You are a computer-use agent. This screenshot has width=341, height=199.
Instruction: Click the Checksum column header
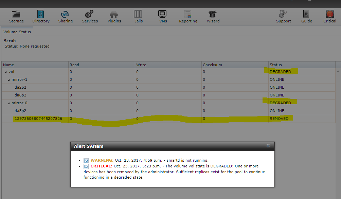tap(235, 65)
